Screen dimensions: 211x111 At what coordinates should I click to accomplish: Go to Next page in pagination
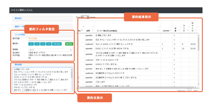(x=195, y=91)
